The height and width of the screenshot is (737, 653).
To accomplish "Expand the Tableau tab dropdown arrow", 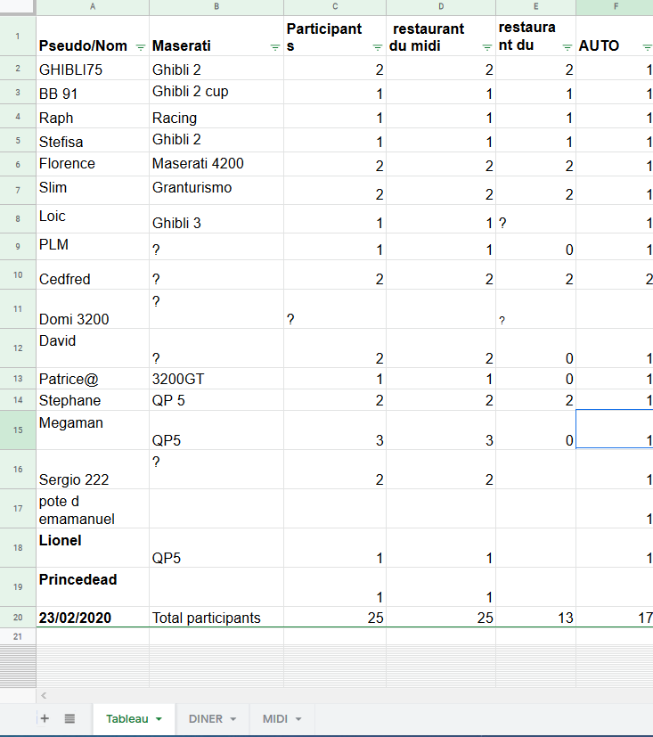I will pyautogui.click(x=159, y=719).
